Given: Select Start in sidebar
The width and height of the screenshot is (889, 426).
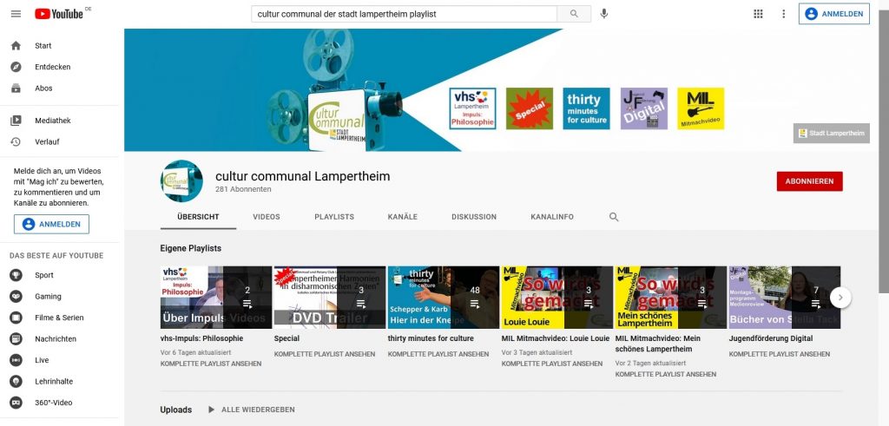Looking at the screenshot, I should tap(62, 46).
